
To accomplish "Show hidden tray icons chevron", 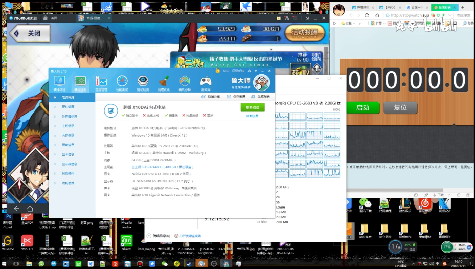I will coord(414,263).
